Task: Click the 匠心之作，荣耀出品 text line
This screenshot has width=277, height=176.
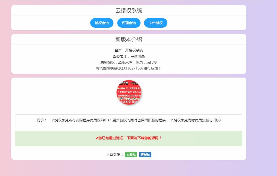Action: [128, 56]
